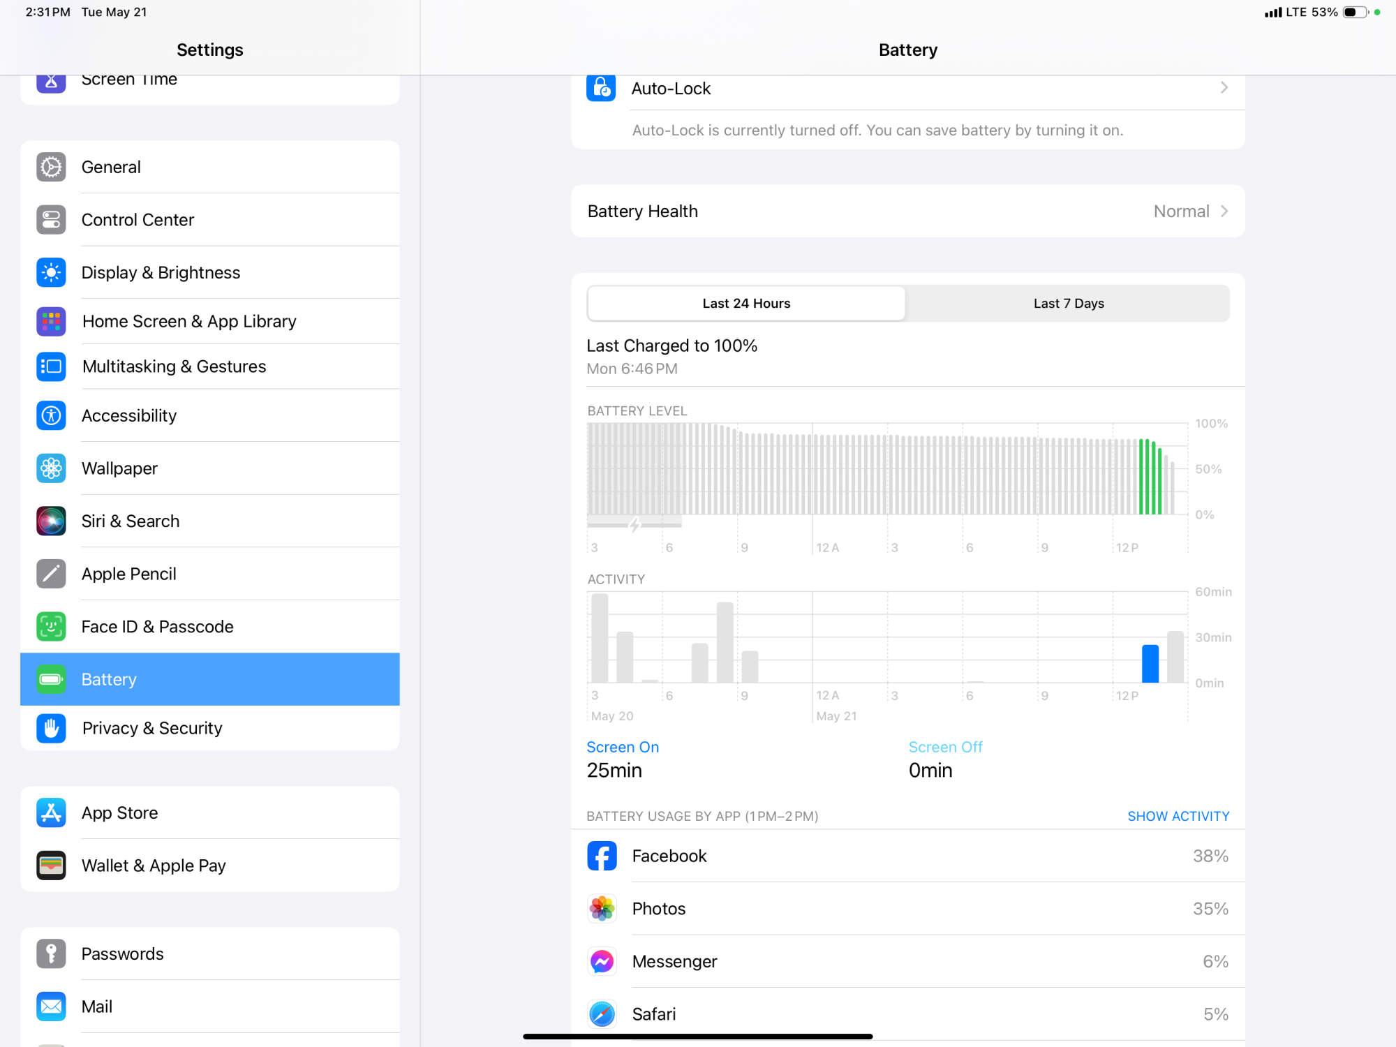
Task: Switch to Last 24 Hours segment
Action: pos(746,304)
